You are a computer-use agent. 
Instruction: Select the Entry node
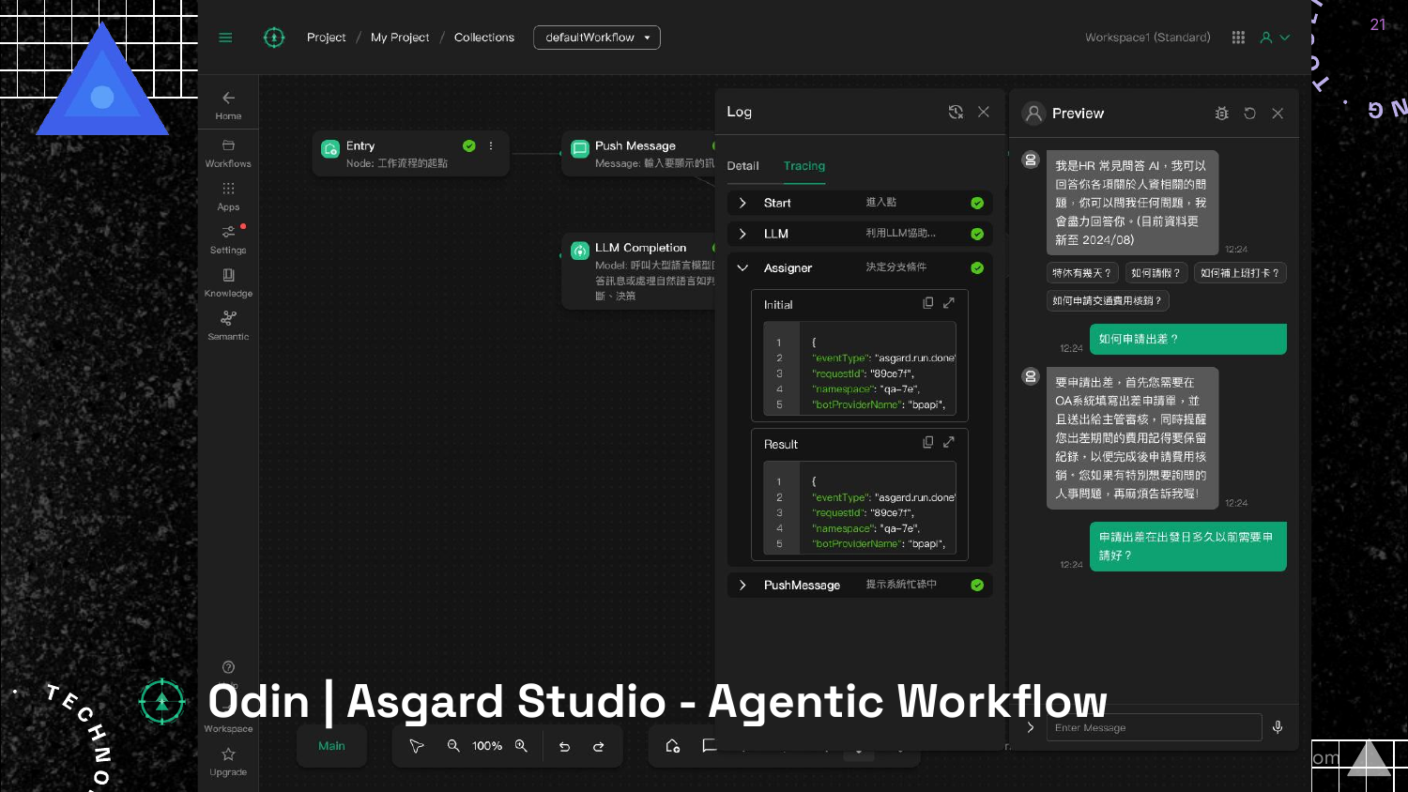click(410, 154)
